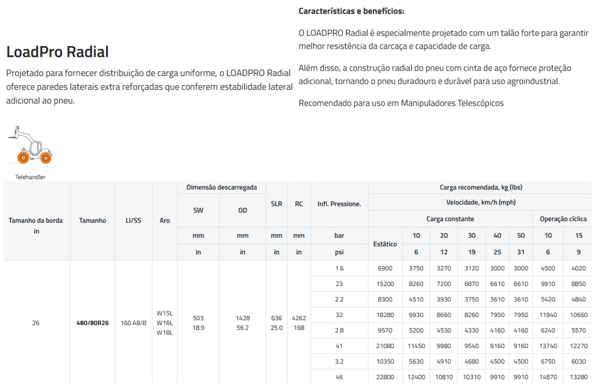Click rim size 'W16L'

pos(164,323)
